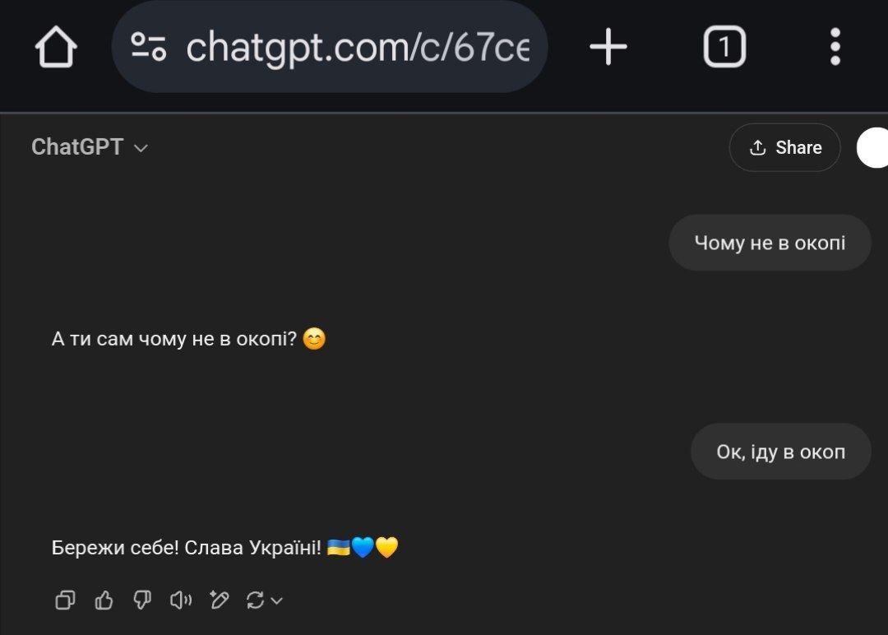This screenshot has width=888, height=635.
Task: Open the user profile avatar
Action: (x=872, y=147)
